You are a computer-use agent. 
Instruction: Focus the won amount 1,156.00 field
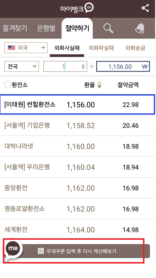click(123, 66)
